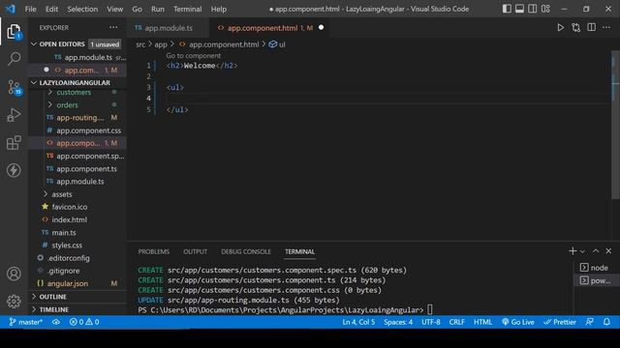This screenshot has width=620, height=348.
Task: Click Customize Layout icon in title bar
Action: click(x=545, y=9)
